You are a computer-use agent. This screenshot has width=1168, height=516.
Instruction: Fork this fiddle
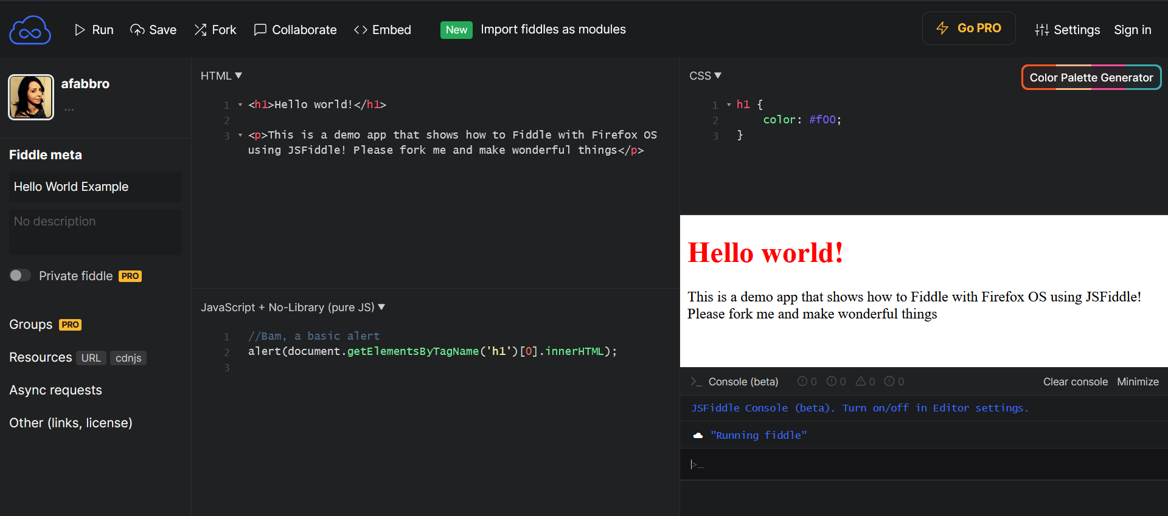coord(215,30)
